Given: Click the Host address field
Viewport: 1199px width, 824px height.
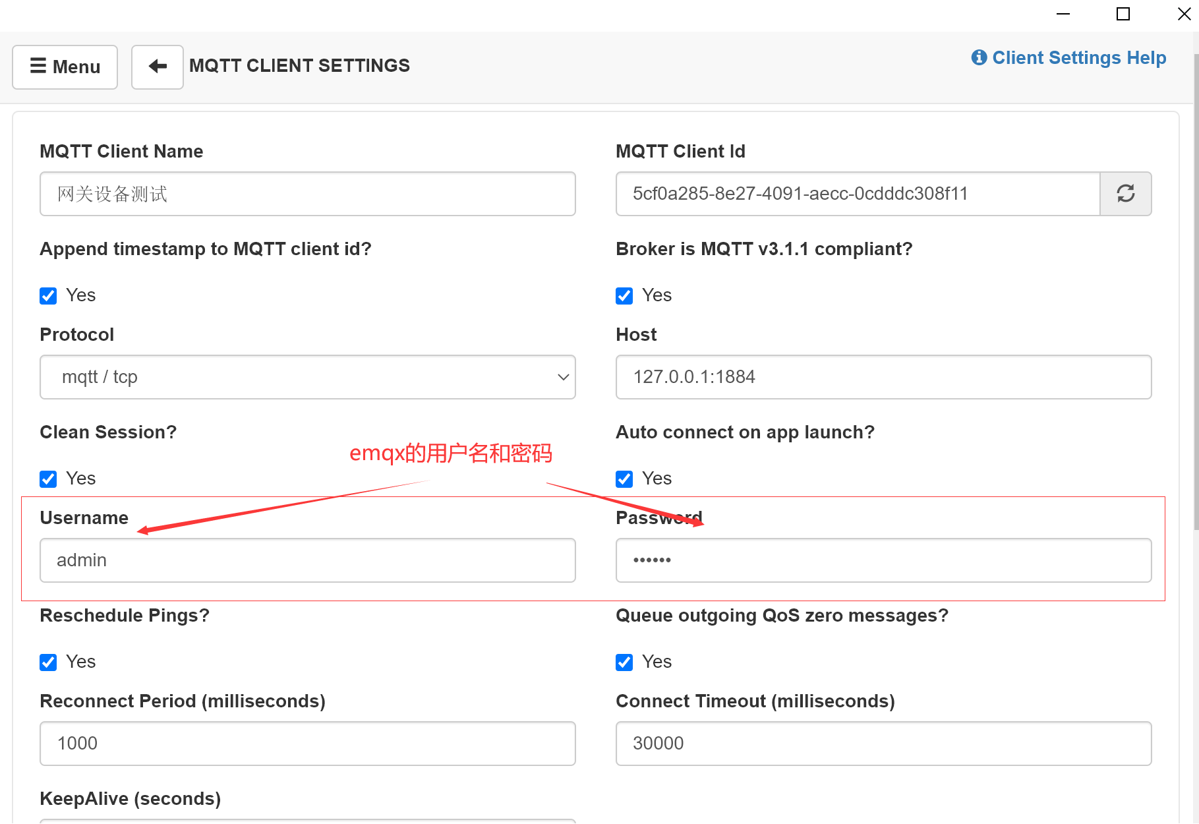Looking at the screenshot, I should point(883,377).
